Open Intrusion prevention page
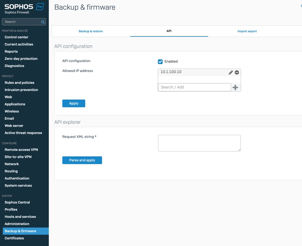This screenshot has height=246, width=302. [22, 90]
